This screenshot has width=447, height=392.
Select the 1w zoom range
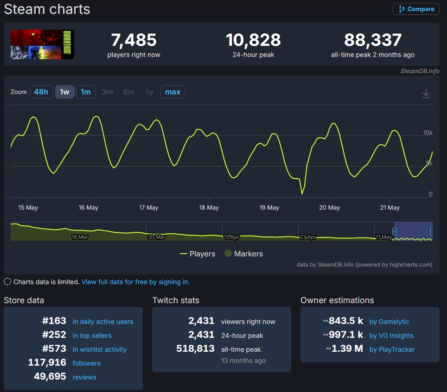coord(65,92)
